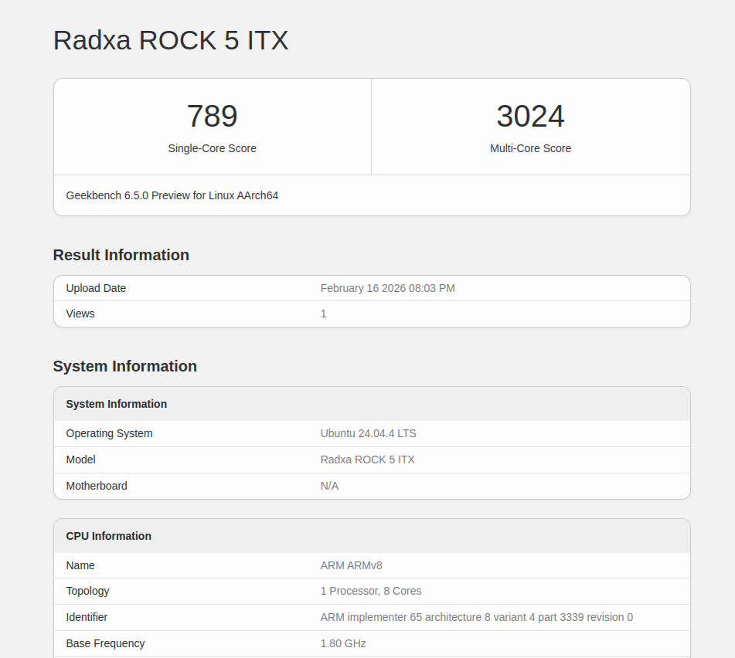735x658 pixels.
Task: Click the single-core score value 789
Action: point(212,117)
